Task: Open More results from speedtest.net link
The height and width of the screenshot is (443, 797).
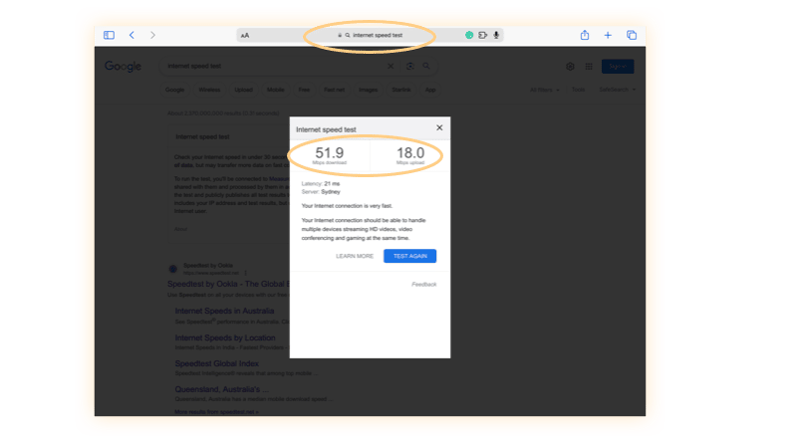Action: point(216,412)
